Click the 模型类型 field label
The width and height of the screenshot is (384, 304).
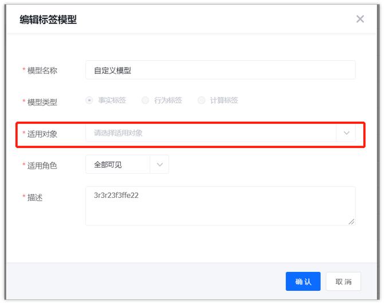(x=42, y=102)
